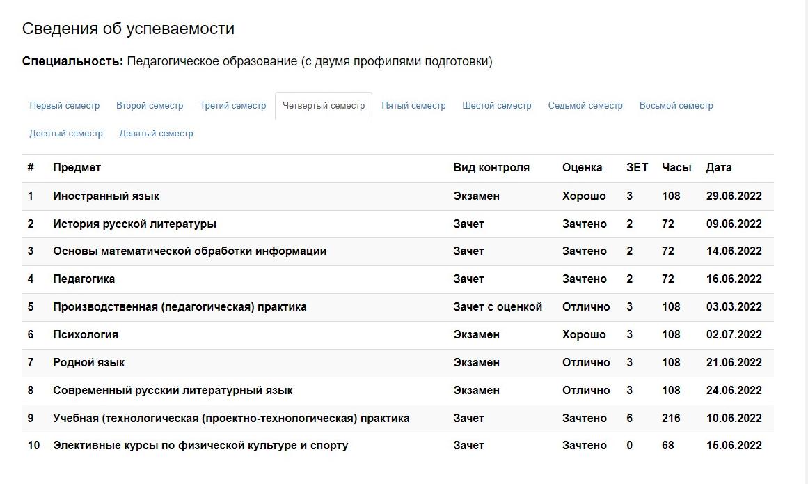
Task: Click the Специальность label
Action: (72, 61)
